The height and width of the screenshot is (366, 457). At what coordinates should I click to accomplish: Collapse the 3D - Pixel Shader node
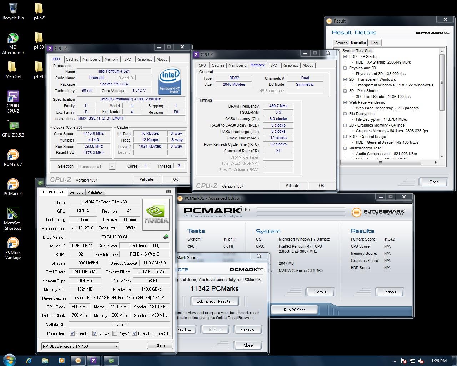[345, 91]
